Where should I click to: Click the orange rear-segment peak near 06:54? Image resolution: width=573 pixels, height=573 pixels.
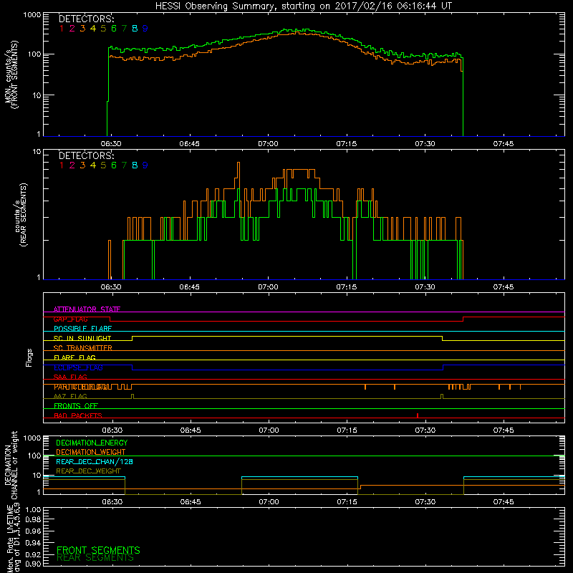click(239, 163)
